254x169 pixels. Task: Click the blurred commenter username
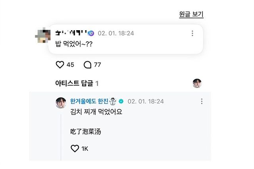(x=71, y=33)
